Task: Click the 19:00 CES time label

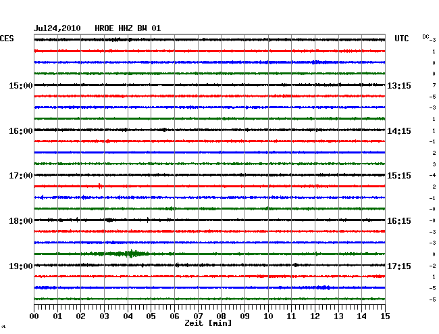Action: (21, 266)
